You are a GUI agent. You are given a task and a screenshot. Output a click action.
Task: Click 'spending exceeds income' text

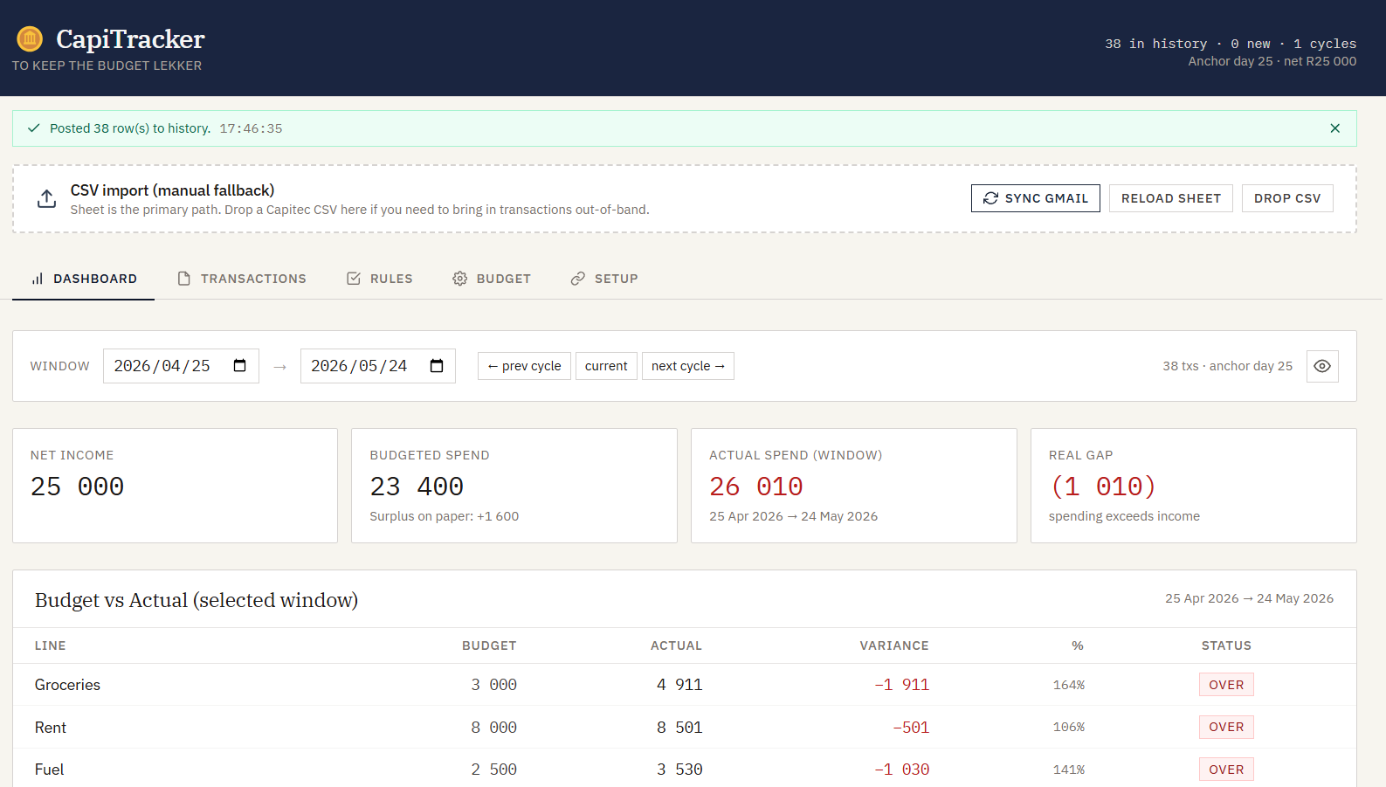pos(1124,516)
